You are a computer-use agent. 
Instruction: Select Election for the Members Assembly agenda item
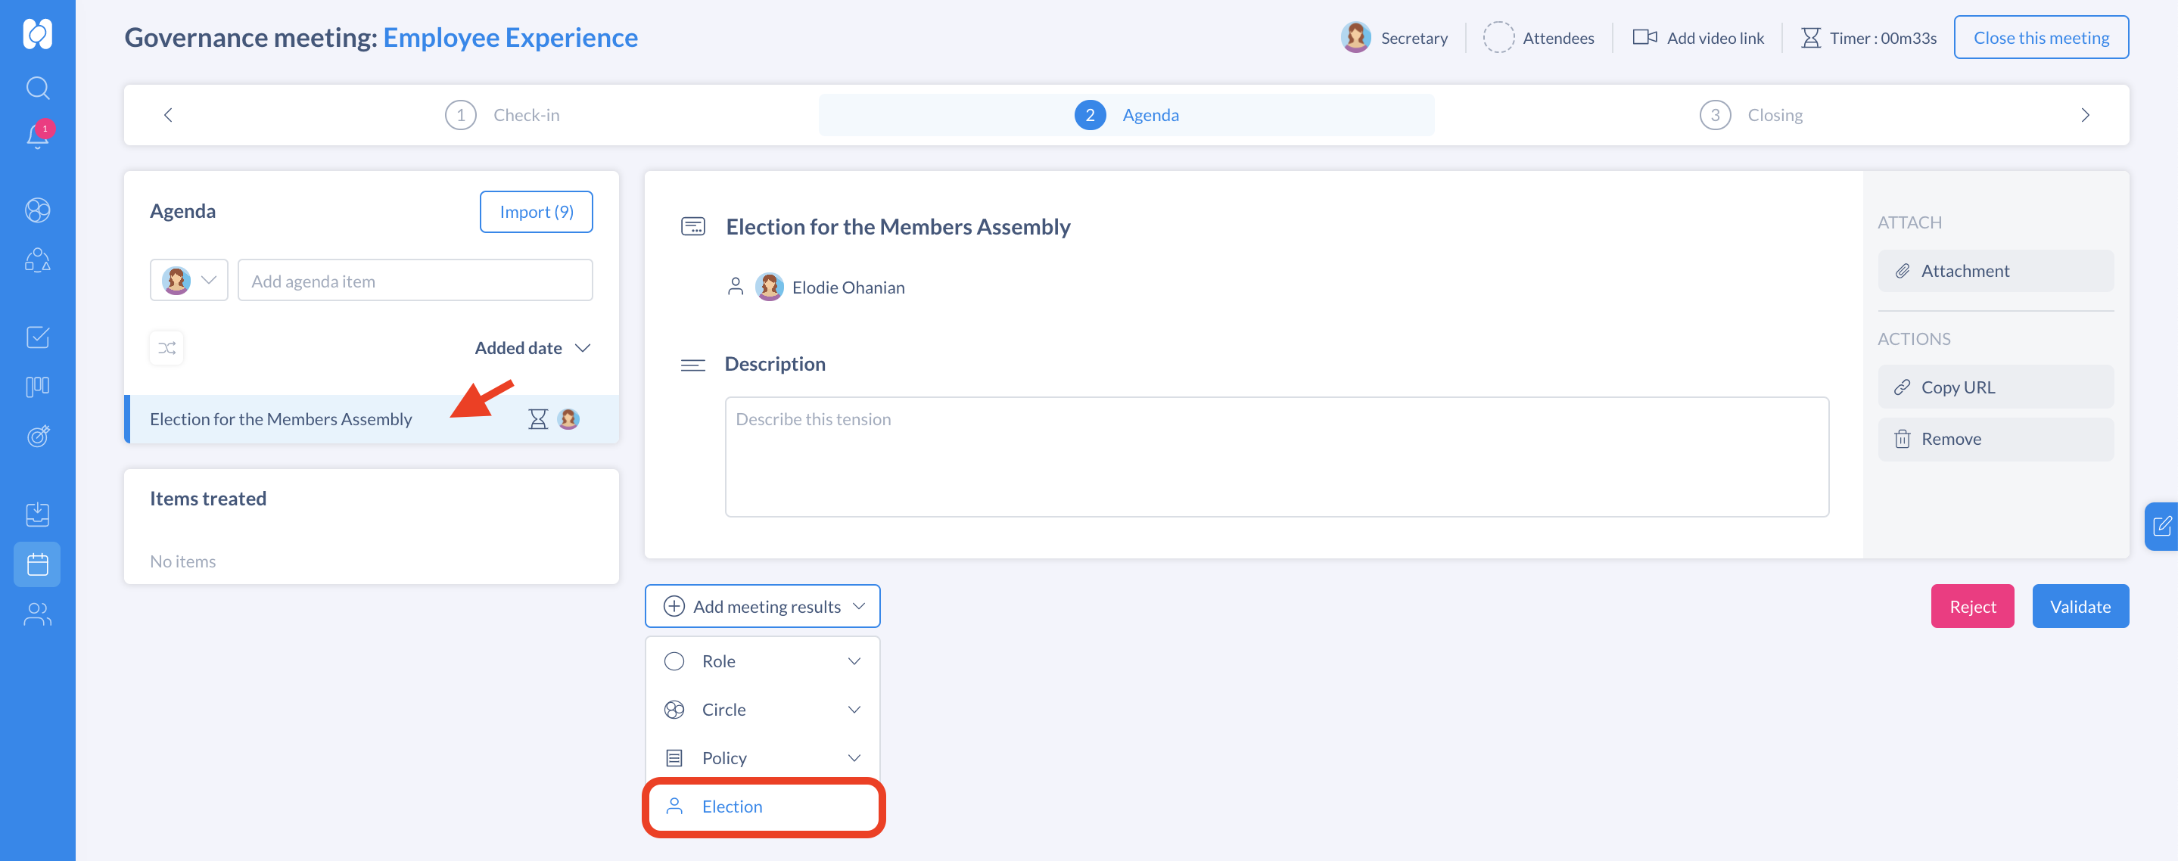pyautogui.click(x=371, y=418)
